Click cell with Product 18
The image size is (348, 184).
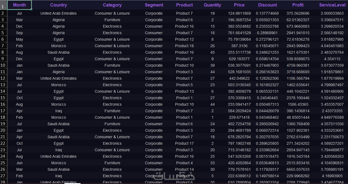[x=184, y=46]
